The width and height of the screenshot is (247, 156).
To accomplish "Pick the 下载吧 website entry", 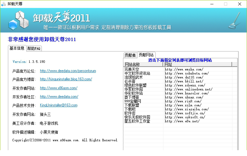I will 130,109.
